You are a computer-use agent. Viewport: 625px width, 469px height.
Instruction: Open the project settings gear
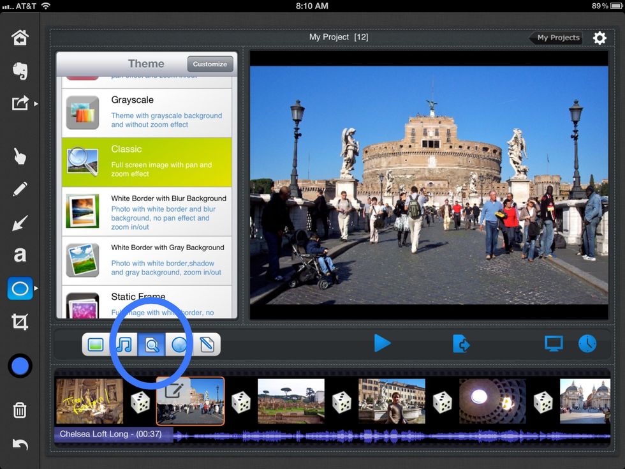coord(599,38)
